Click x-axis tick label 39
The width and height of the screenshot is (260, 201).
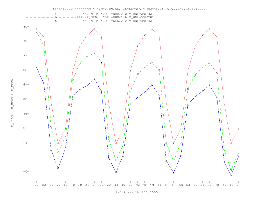coord(130,185)
